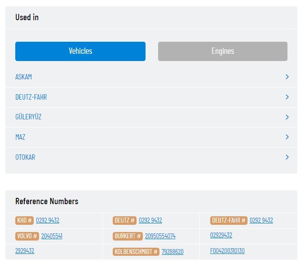Open DEUTZ reference number 0292 9432

(150, 220)
